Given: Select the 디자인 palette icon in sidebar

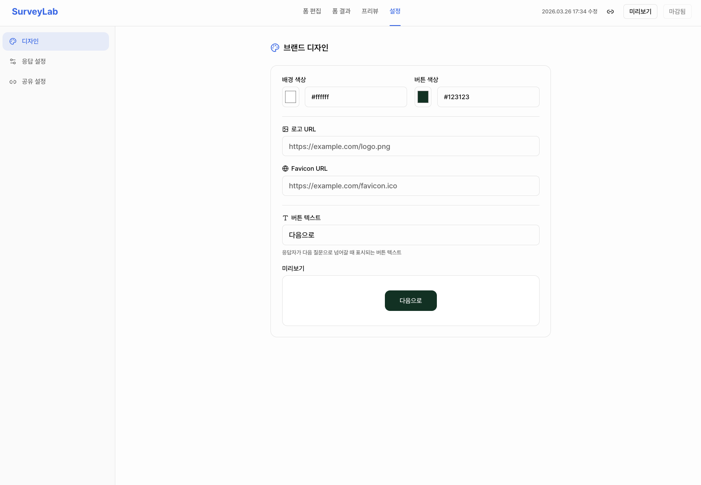Looking at the screenshot, I should pos(13,41).
